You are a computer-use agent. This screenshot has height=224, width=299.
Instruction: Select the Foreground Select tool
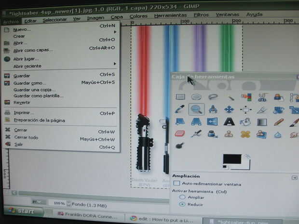pyautogui.click(x=279, y=97)
